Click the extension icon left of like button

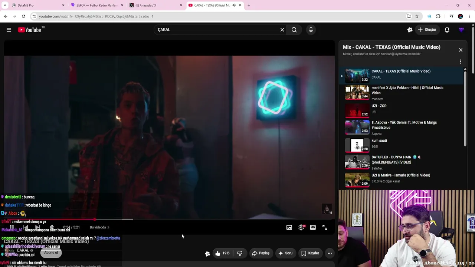(x=207, y=253)
